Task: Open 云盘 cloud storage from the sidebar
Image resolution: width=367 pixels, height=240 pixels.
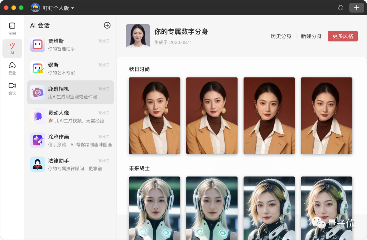Action: (12, 68)
